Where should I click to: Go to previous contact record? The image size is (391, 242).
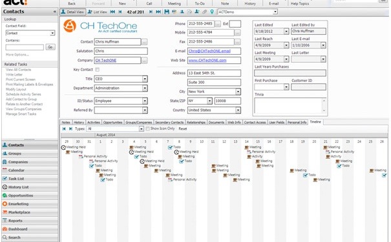coord(120,12)
